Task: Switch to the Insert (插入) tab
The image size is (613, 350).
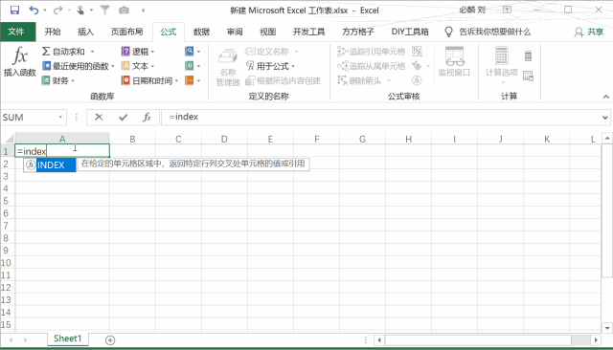Action: pyautogui.click(x=85, y=32)
